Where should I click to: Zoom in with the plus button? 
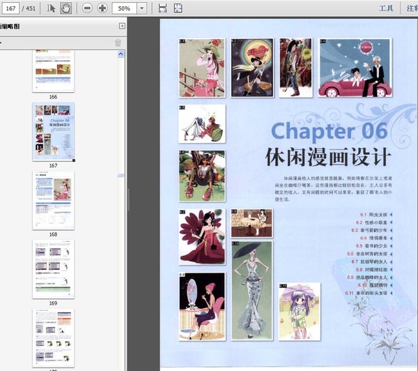102,8
